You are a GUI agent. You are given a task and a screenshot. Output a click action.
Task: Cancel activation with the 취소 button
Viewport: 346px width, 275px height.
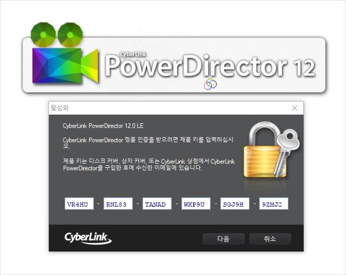click(270, 239)
